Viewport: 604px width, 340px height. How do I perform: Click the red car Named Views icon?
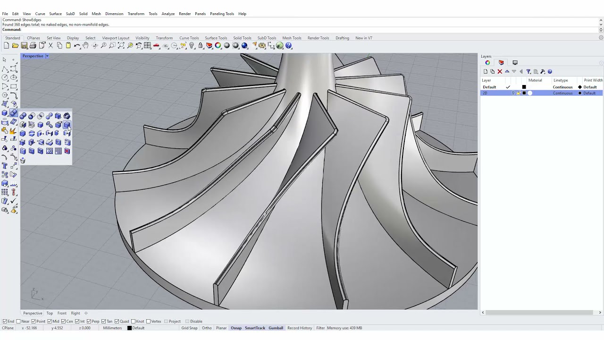tap(156, 46)
